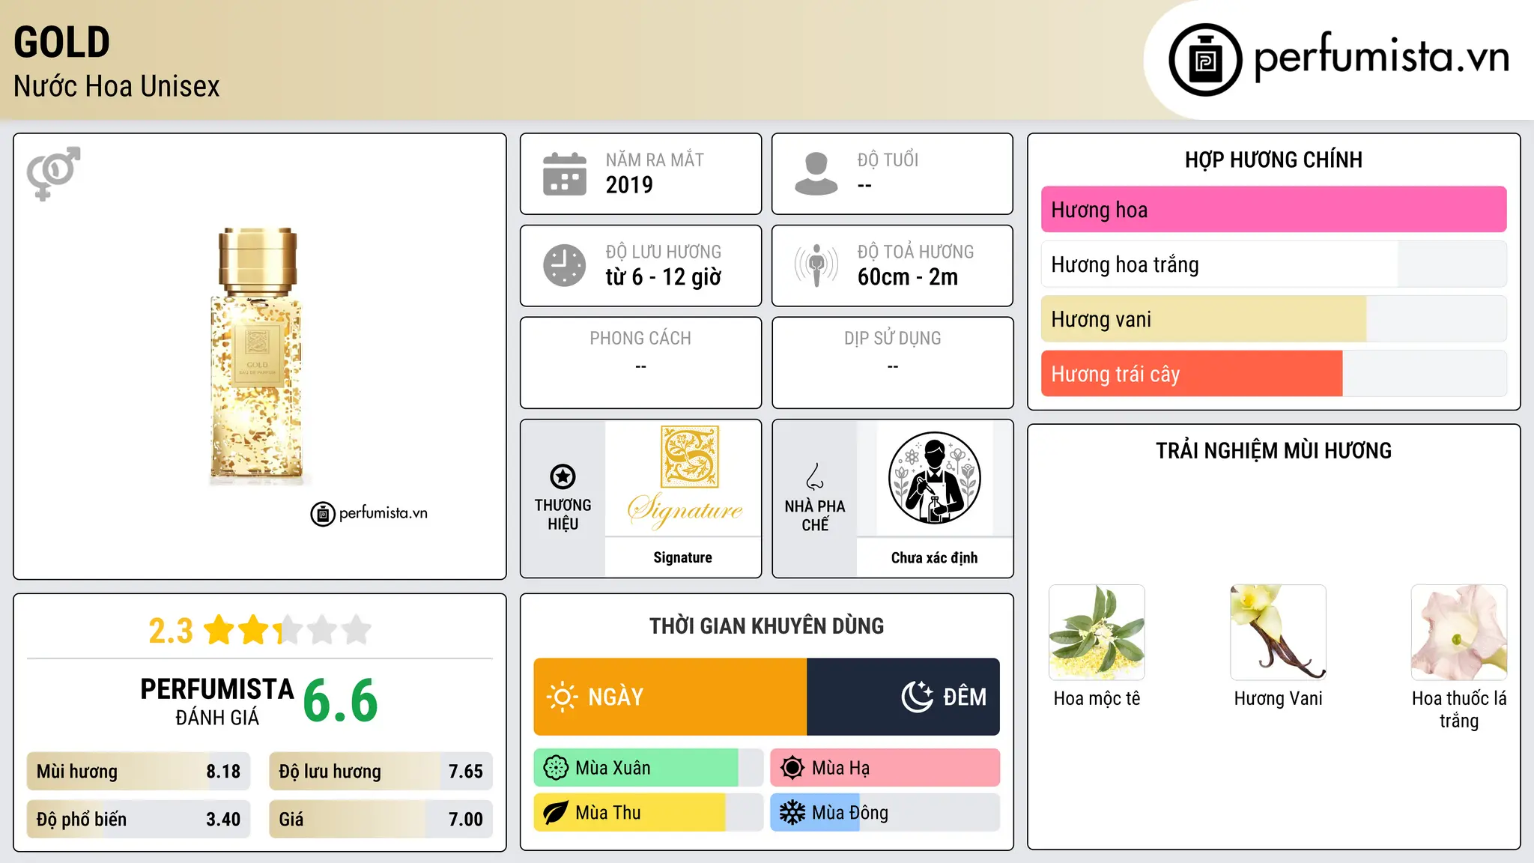Screen dimensions: 1534x863
Task: Click the Mùa Thu season bar
Action: (649, 813)
